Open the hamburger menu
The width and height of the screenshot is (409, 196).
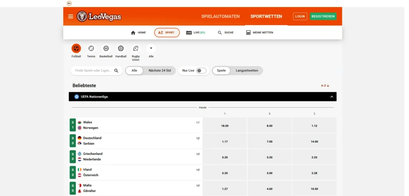70,17
